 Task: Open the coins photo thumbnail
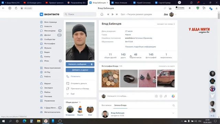tap(110, 79)
